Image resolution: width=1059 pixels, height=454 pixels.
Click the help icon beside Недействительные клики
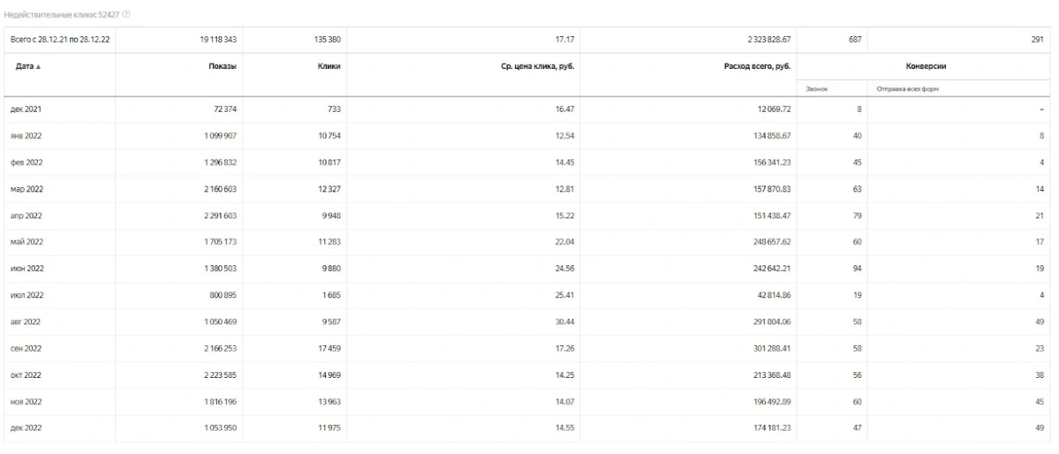127,16
